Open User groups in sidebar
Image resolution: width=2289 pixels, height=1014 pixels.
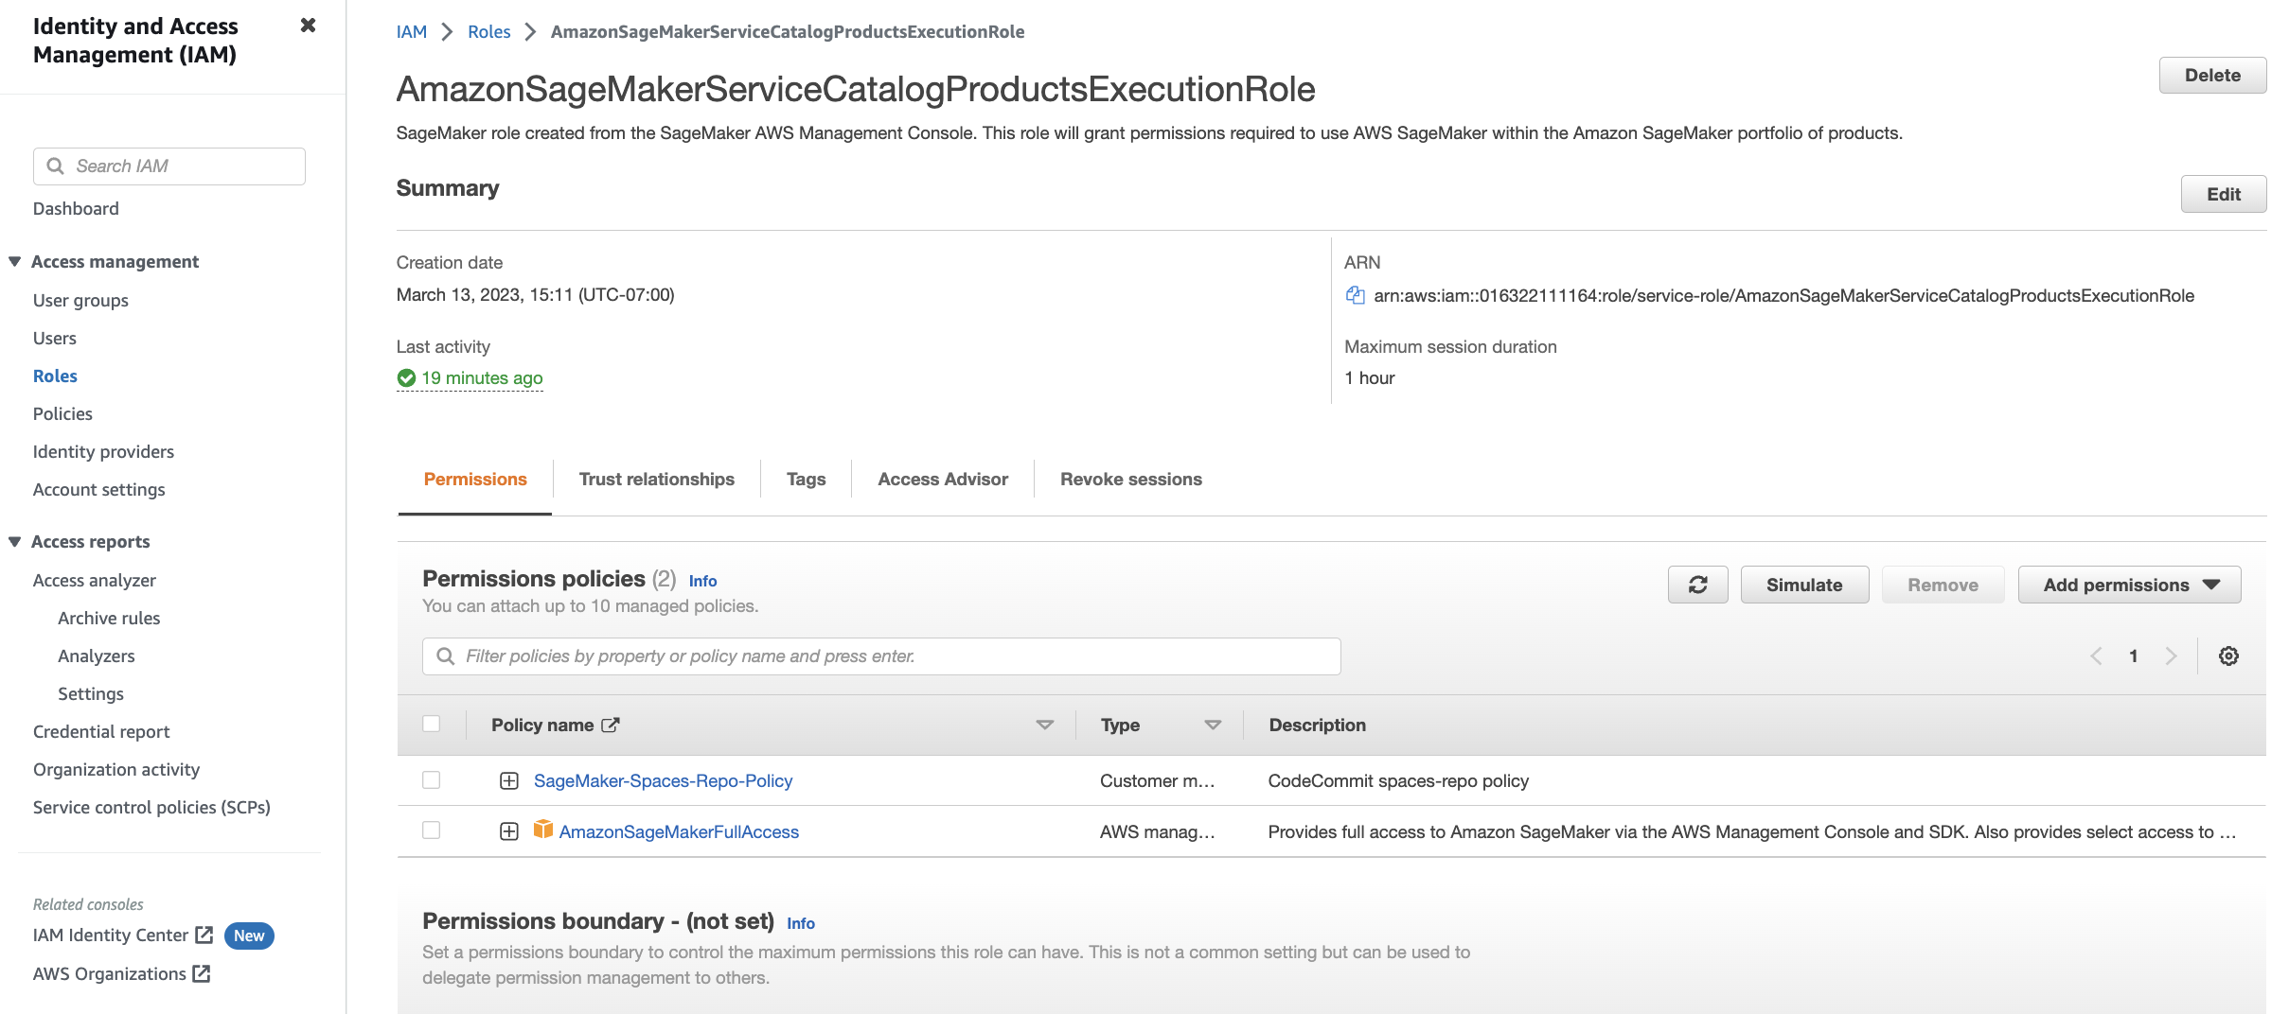[x=80, y=301]
